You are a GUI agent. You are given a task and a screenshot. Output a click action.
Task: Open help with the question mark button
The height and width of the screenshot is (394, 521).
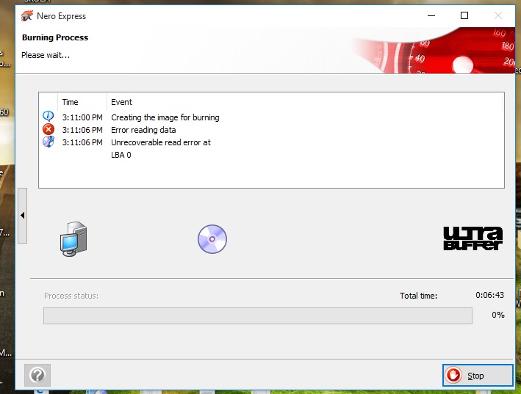point(37,375)
